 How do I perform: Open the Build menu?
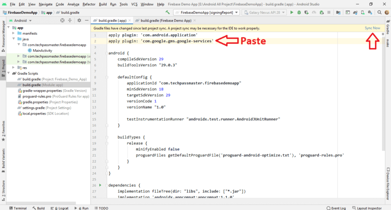click(x=103, y=4)
